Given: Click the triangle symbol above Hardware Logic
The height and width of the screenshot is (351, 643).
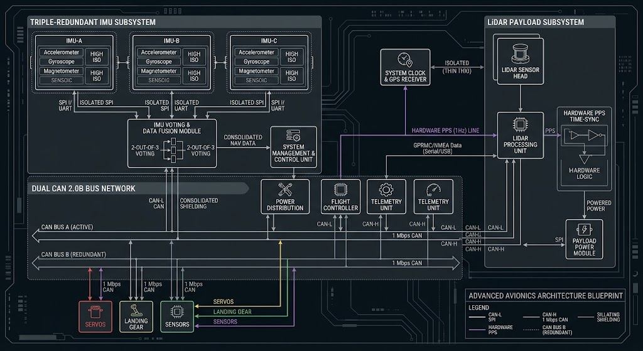Looking at the screenshot, I should click(x=585, y=160).
